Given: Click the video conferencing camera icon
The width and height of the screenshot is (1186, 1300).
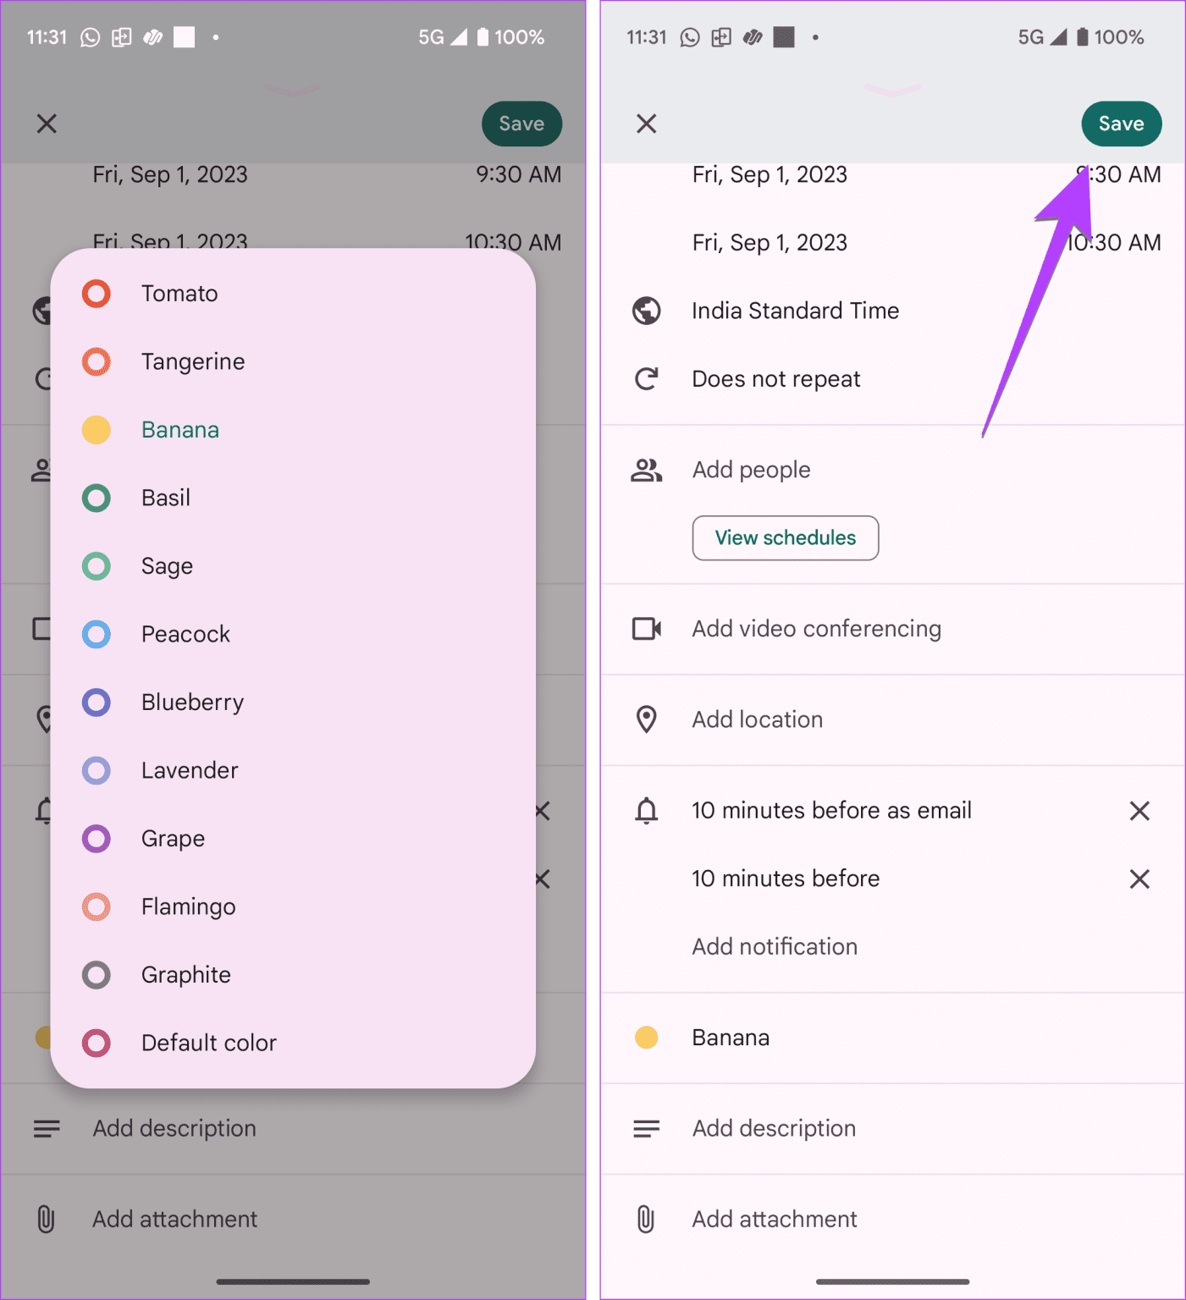Looking at the screenshot, I should [646, 629].
